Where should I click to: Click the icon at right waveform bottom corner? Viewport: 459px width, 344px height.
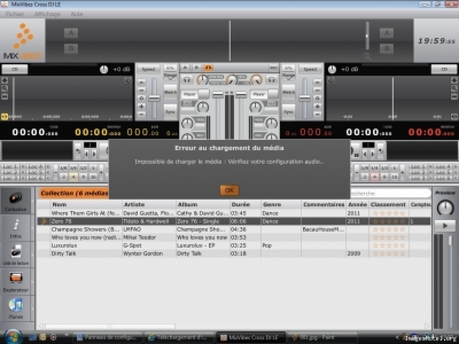click(454, 117)
